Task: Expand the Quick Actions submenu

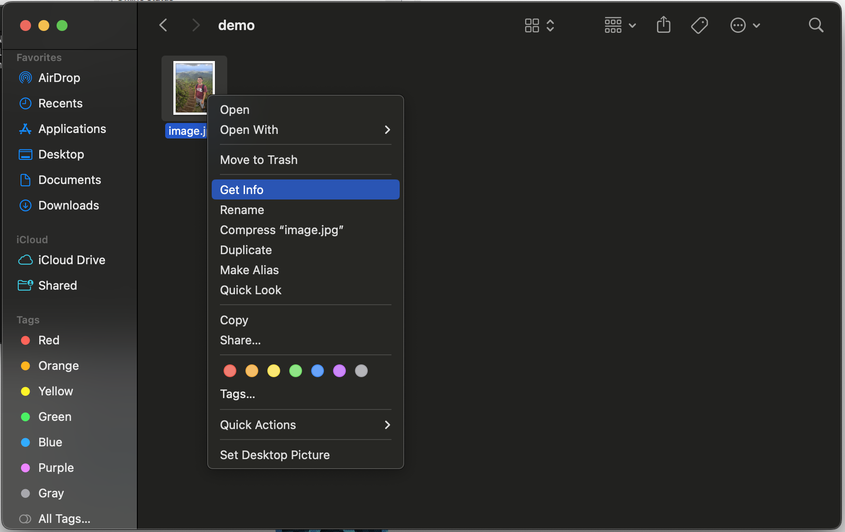Action: click(305, 425)
